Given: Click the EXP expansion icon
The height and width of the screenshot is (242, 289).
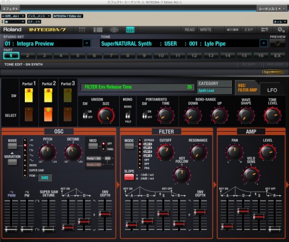Looking at the screenshot, I should pos(249,29).
